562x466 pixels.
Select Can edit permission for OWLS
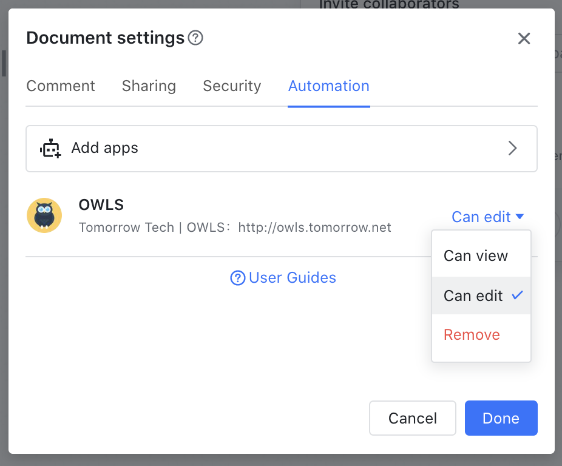pyautogui.click(x=473, y=295)
